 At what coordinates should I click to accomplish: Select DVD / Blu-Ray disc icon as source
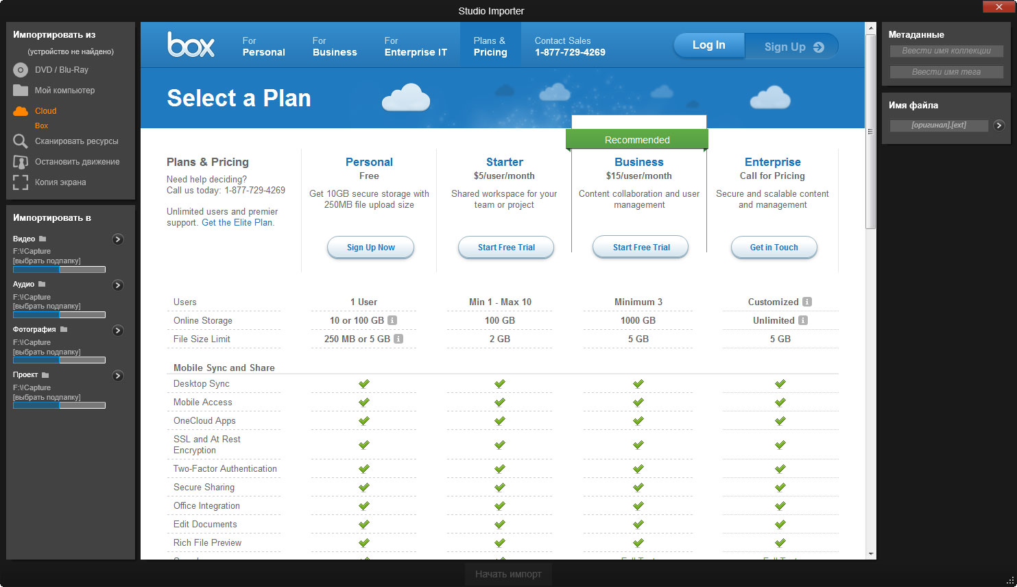tap(21, 70)
